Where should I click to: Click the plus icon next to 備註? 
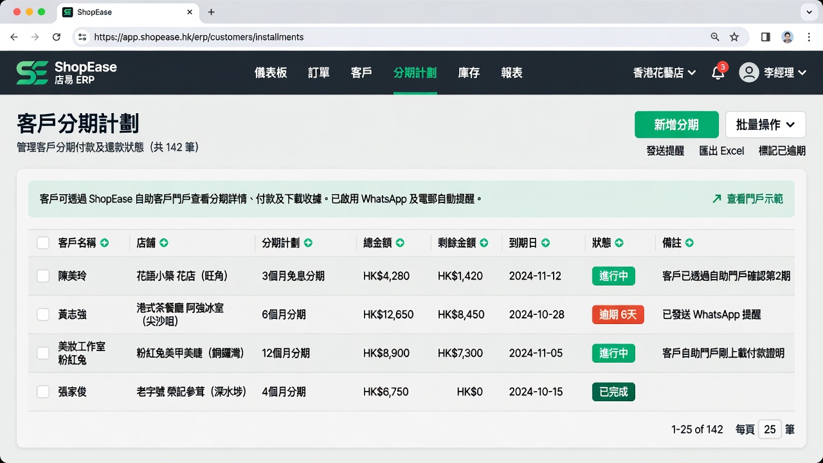tap(689, 243)
